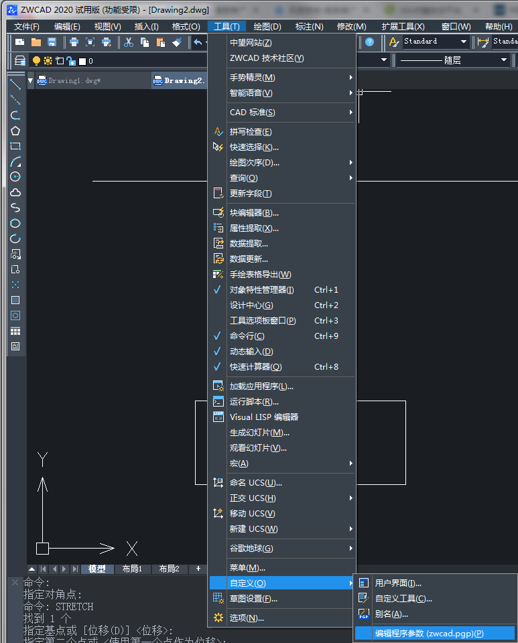This screenshot has width=518, height=643.
Task: Pick the Revision Cloud tool
Action: pos(15,192)
